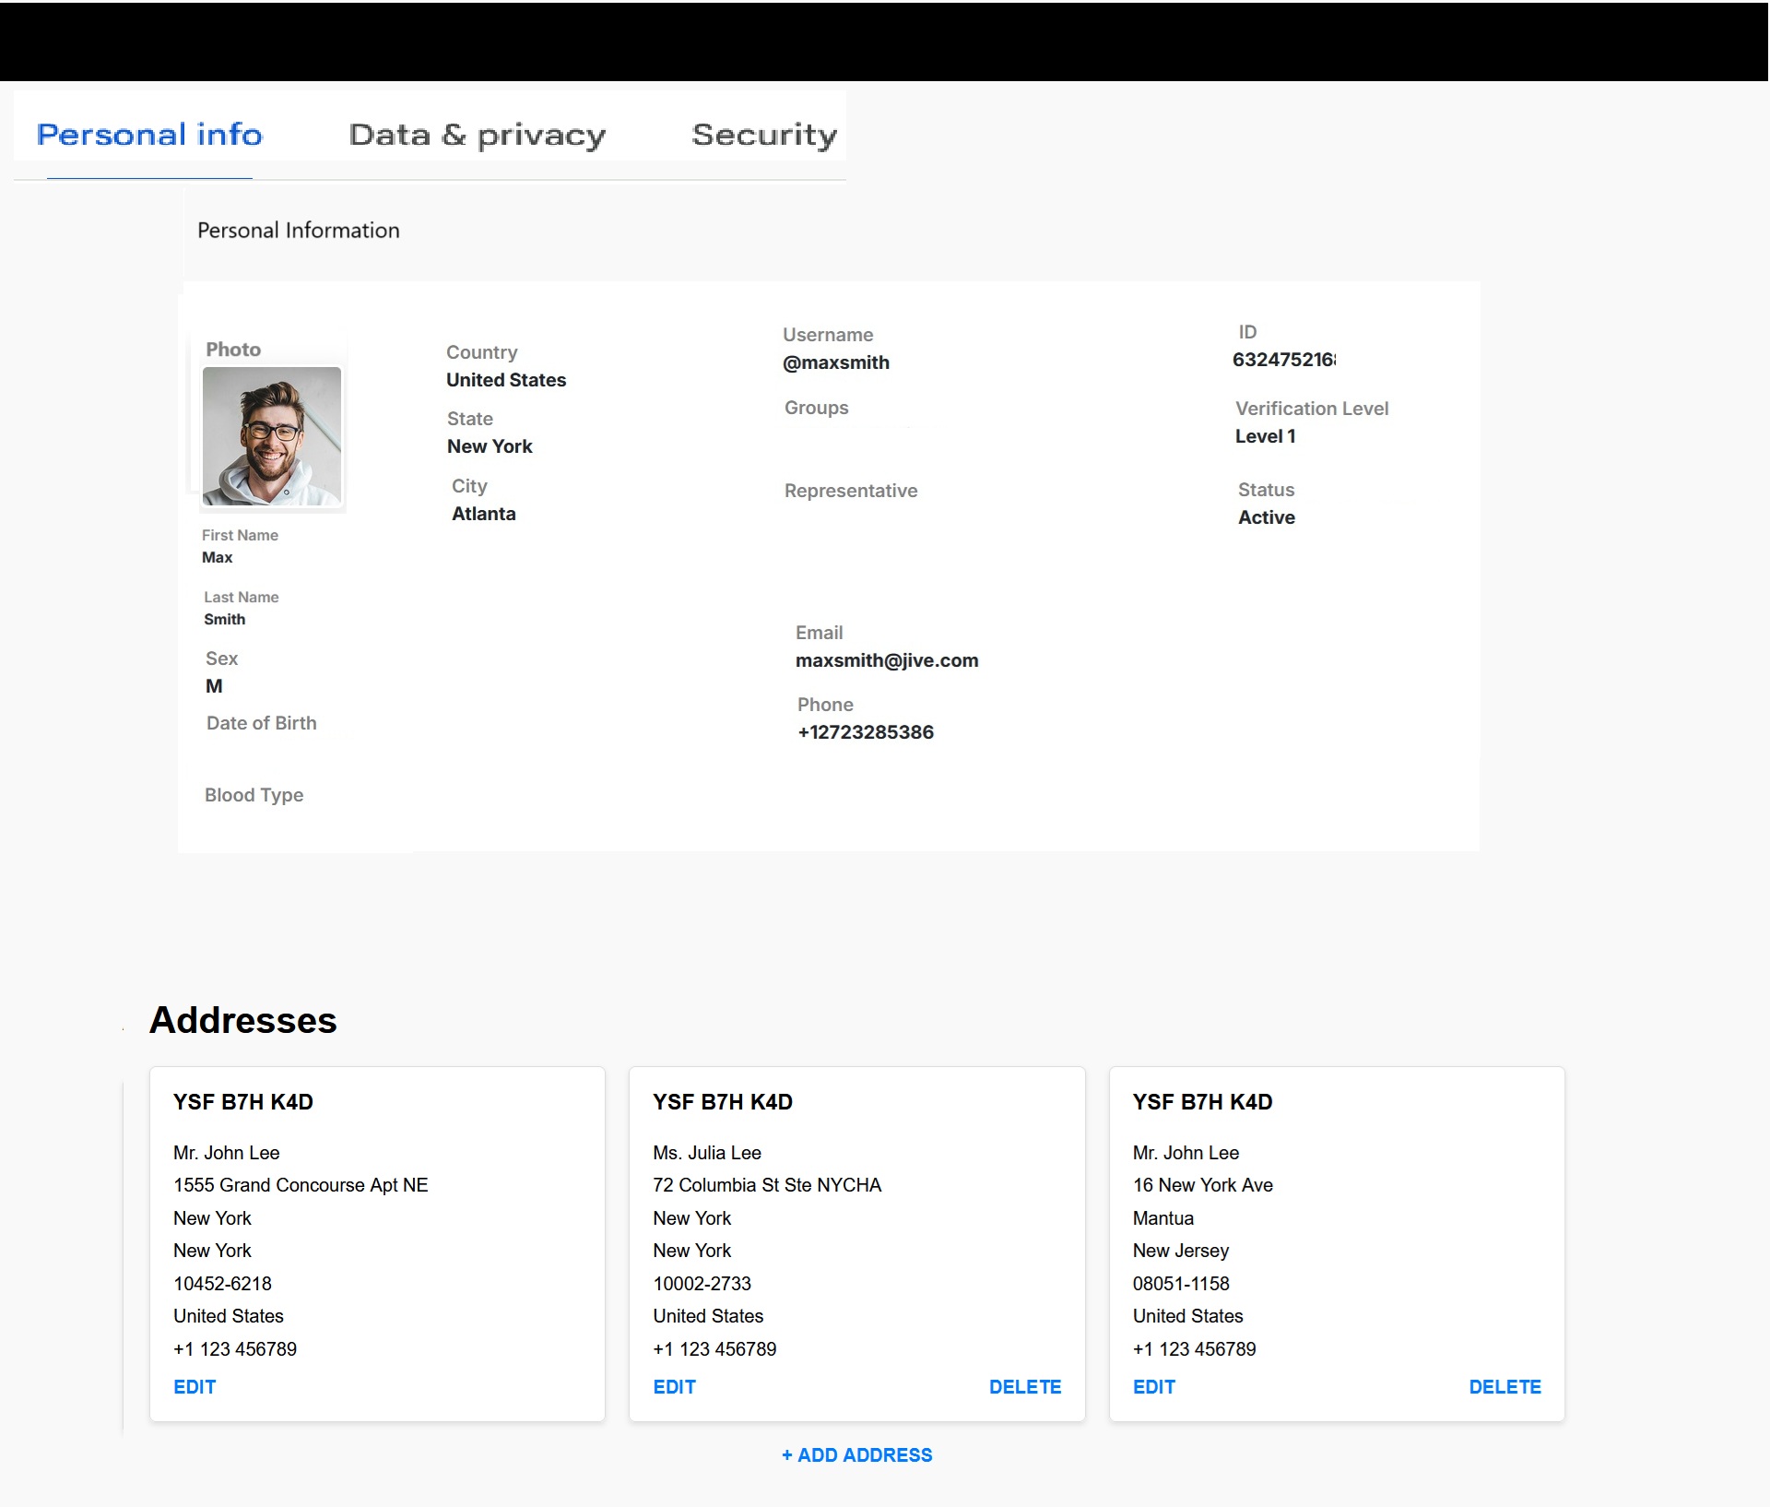Click the ID number value
The height and width of the screenshot is (1507, 1770).
coord(1283,360)
